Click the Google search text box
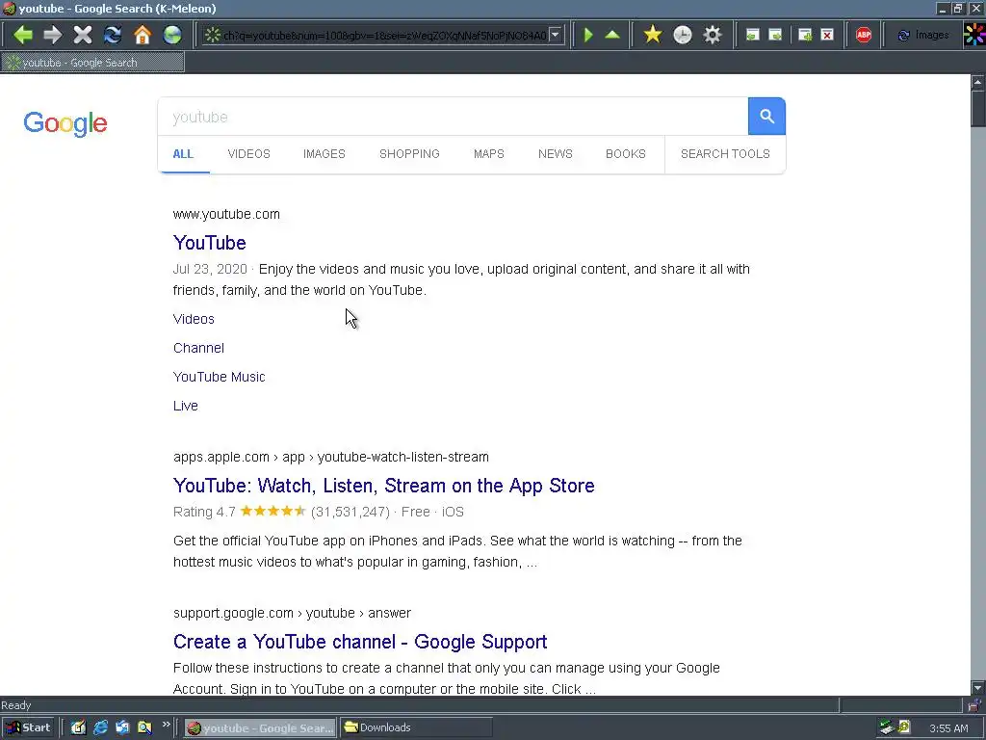Image resolution: width=986 pixels, height=740 pixels. click(453, 117)
